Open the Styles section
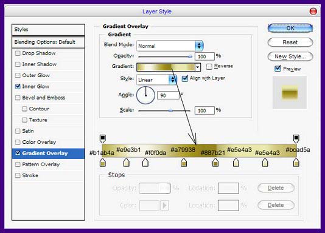This screenshot has height=233, width=325. (48, 30)
